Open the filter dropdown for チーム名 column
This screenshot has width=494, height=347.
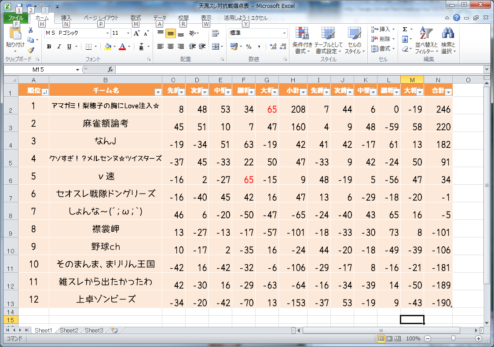(158, 91)
